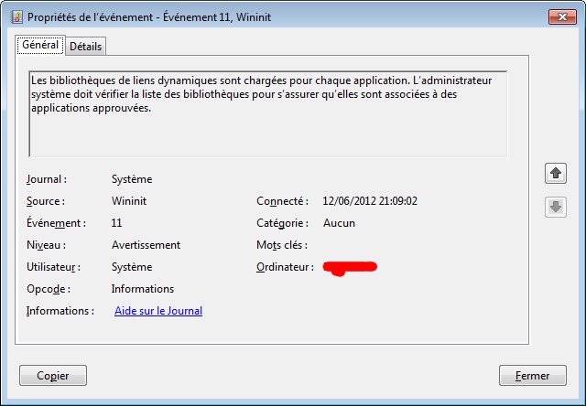Click inside the event description text box
The height and width of the screenshot is (406, 586).
point(268,113)
